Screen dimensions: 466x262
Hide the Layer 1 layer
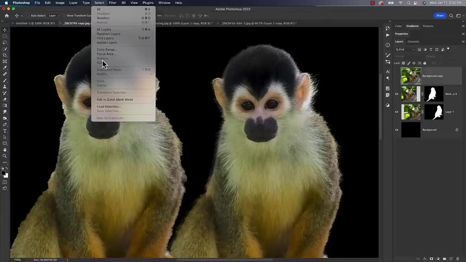(x=396, y=112)
